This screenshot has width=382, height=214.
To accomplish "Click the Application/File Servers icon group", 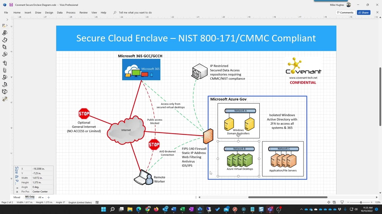I will [x=284, y=160].
